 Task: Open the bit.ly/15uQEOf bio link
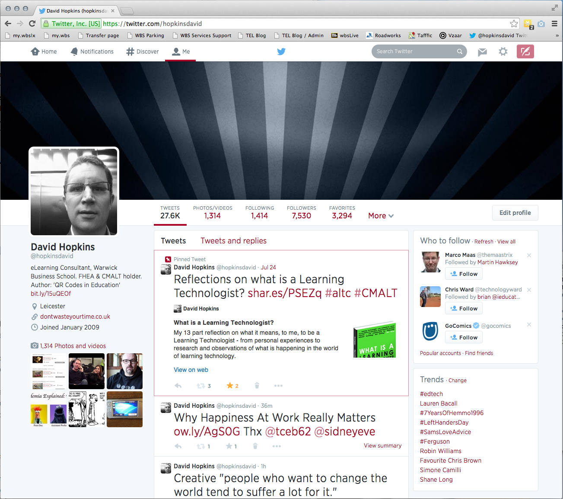(51, 294)
